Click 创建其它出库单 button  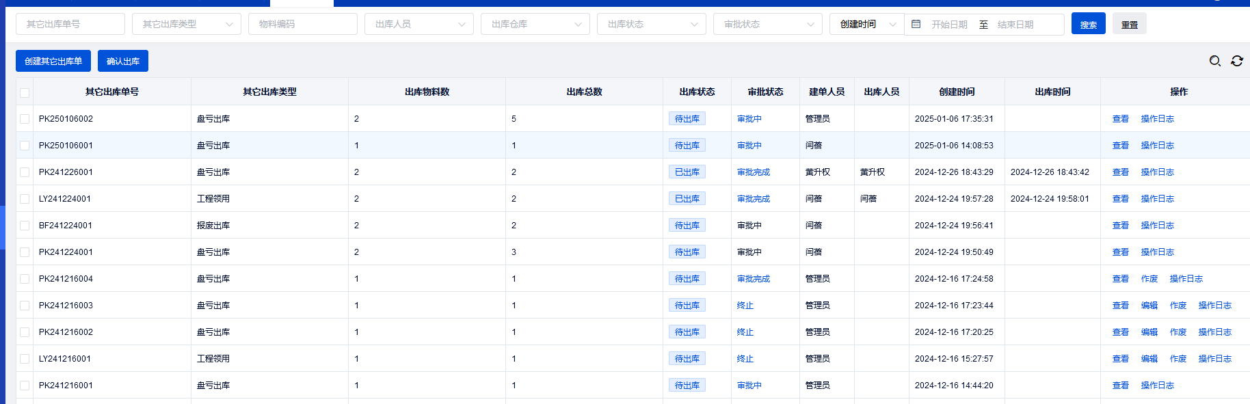click(53, 61)
